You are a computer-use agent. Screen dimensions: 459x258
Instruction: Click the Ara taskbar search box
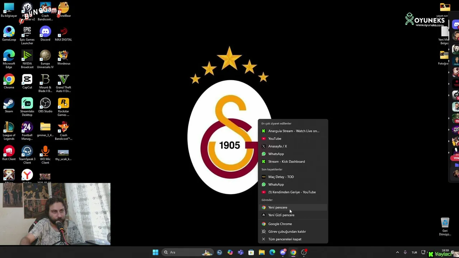coord(188,252)
